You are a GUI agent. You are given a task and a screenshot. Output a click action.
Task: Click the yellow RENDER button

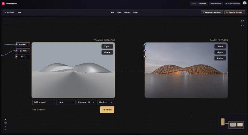pos(107,110)
